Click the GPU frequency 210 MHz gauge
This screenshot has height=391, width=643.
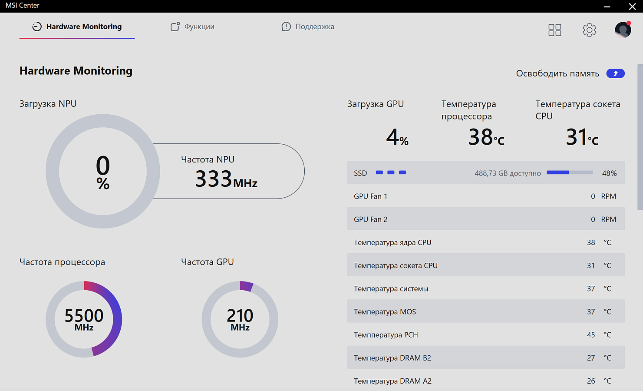(240, 319)
